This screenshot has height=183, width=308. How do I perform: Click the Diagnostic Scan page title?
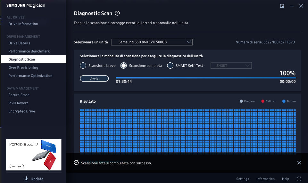[x=93, y=13]
